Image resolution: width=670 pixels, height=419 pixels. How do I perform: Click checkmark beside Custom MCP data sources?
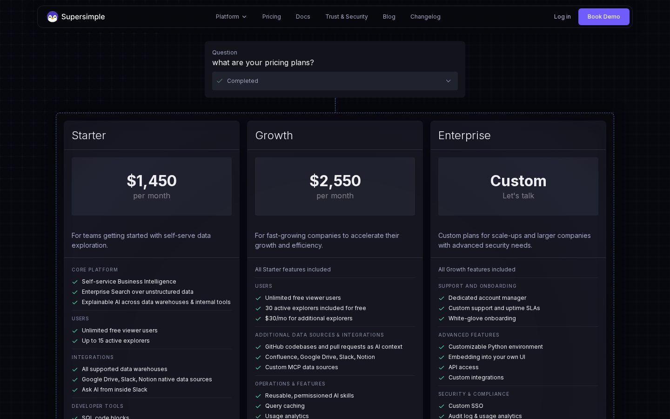(x=258, y=368)
